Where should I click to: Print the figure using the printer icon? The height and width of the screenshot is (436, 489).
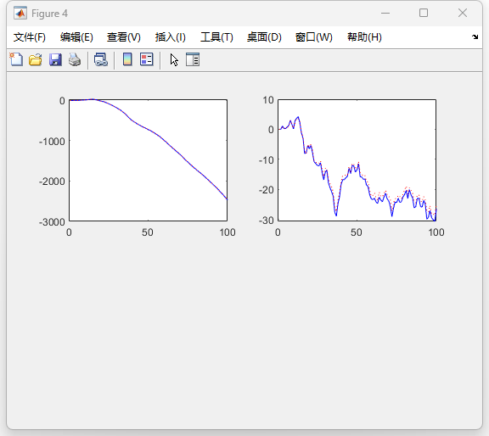coord(75,59)
